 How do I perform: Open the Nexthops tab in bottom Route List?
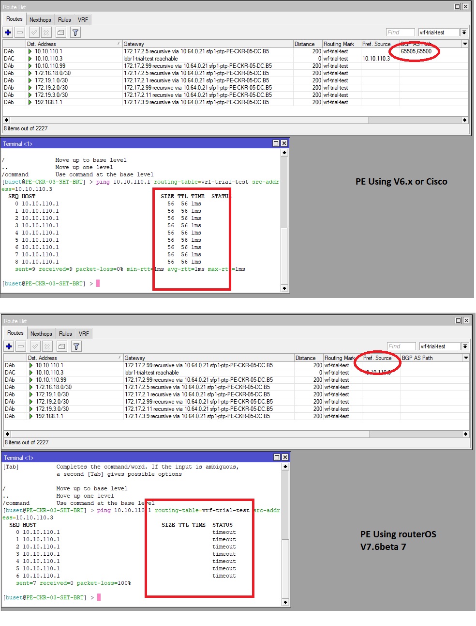click(41, 334)
